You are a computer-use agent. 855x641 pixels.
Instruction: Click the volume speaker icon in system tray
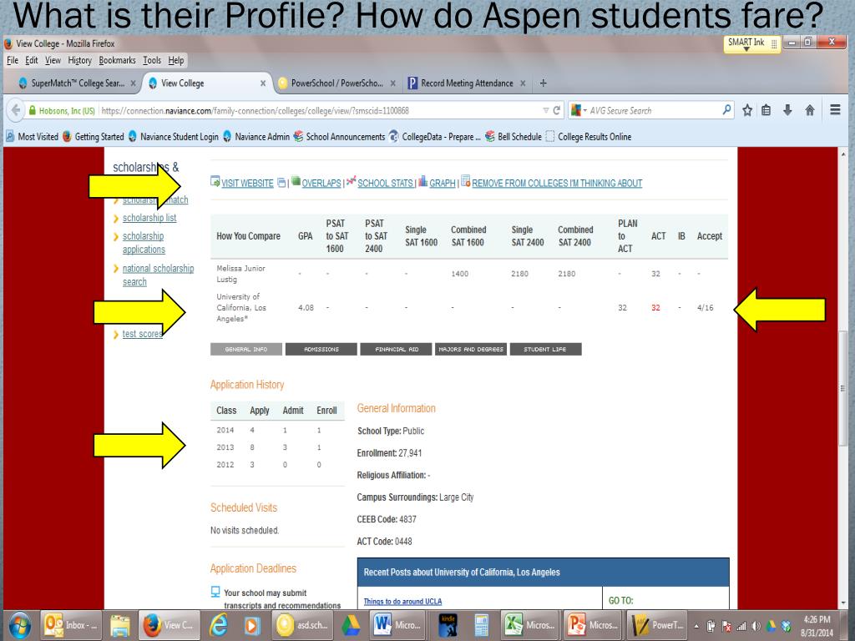coord(756,626)
